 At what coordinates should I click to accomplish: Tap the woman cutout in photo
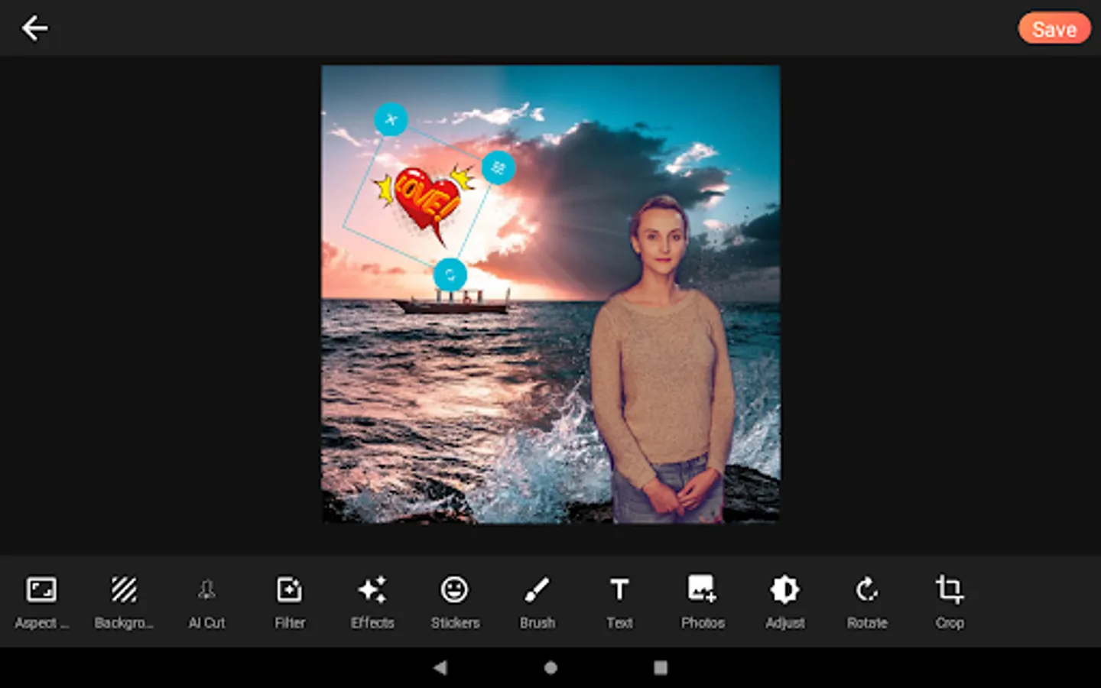pos(662,359)
